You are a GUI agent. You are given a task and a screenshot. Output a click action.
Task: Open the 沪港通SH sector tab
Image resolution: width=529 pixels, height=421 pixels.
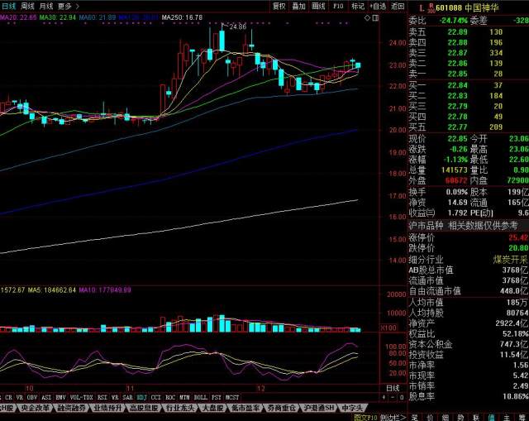click(319, 408)
